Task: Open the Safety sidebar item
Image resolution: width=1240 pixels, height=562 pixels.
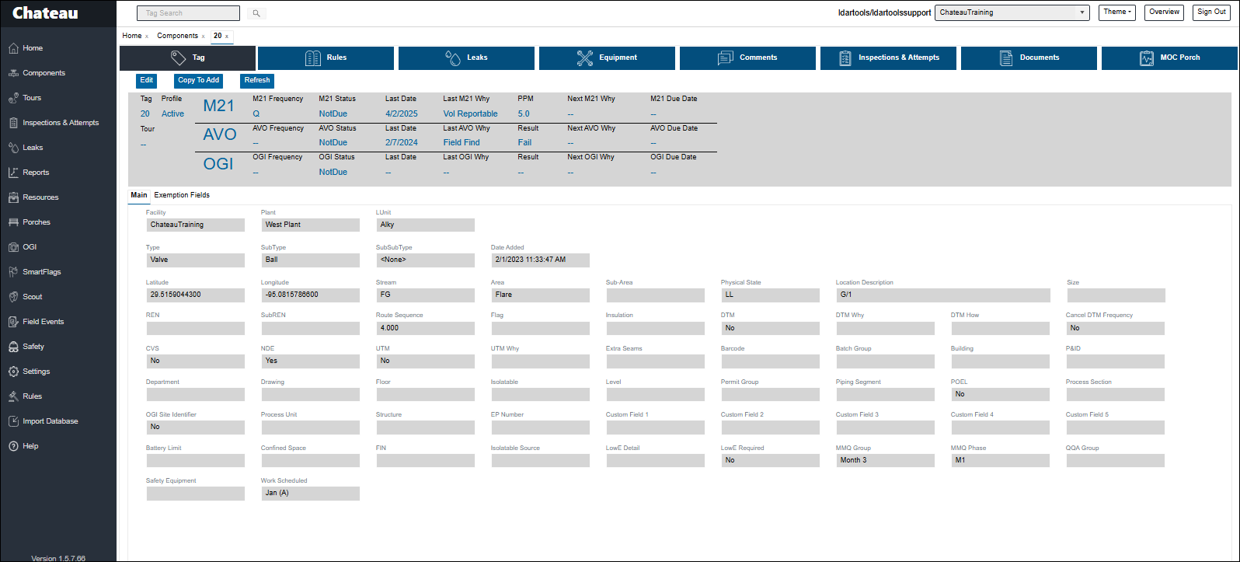Action: [33, 347]
